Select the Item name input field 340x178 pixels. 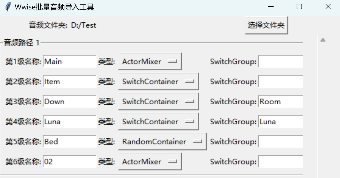(69, 81)
